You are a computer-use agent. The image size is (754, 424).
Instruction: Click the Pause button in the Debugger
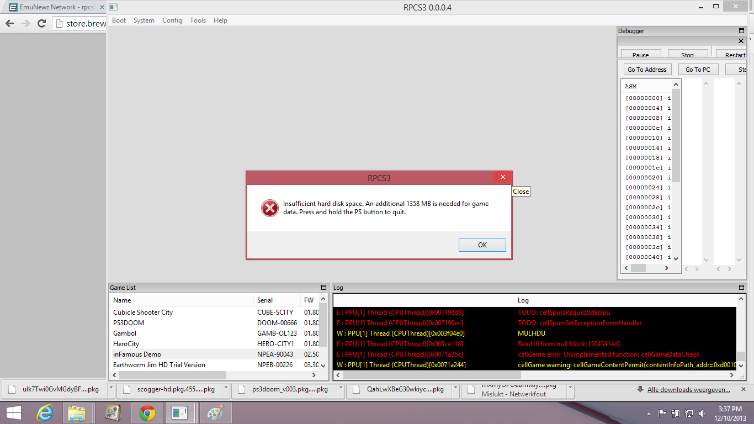coord(640,54)
